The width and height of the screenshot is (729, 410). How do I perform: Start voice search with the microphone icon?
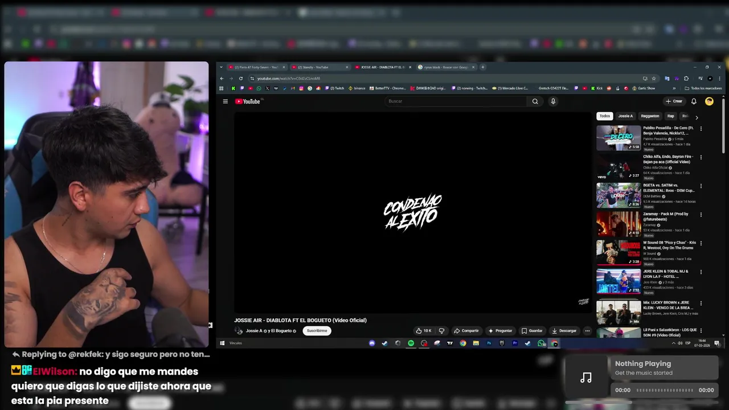point(552,101)
